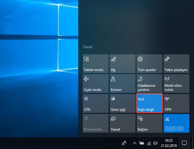Click the Odaklanma yardımı moon tile
This screenshot has width=194, height=149.
(149, 84)
